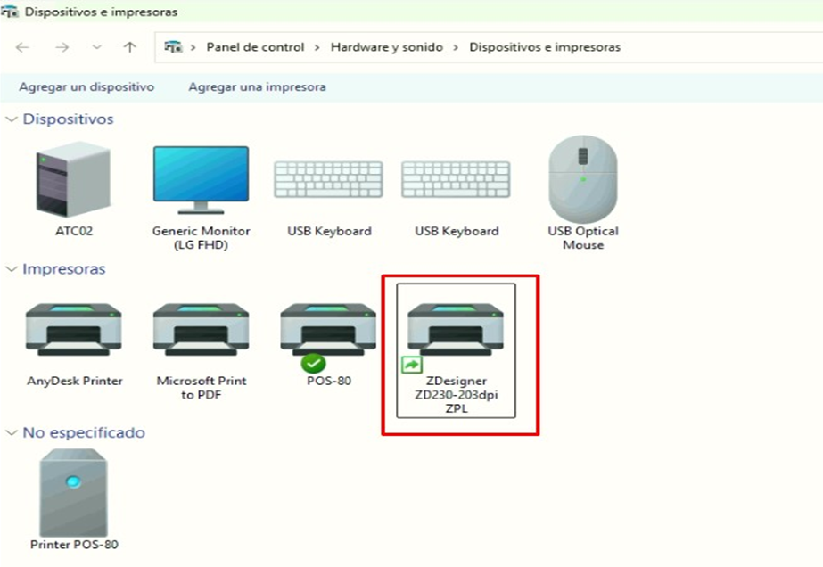Viewport: 823px width, 567px height.
Task: Click the USB Keyboard beside the mouse
Action: 457,181
